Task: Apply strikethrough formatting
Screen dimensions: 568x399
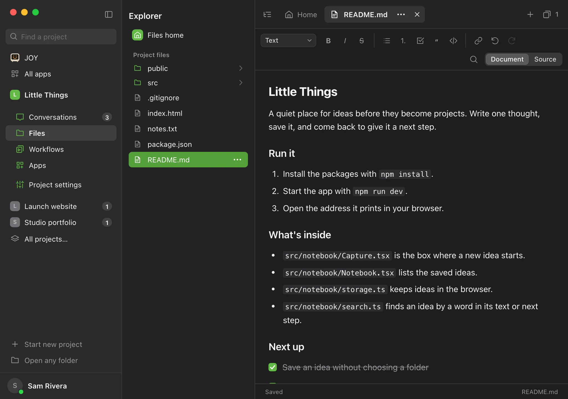Action: (x=362, y=41)
